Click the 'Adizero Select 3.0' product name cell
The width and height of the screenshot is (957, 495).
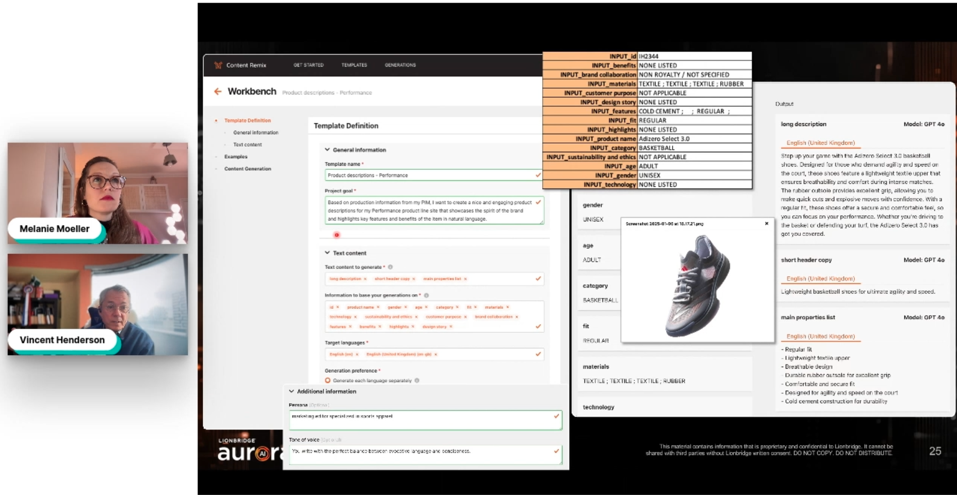[x=694, y=139]
